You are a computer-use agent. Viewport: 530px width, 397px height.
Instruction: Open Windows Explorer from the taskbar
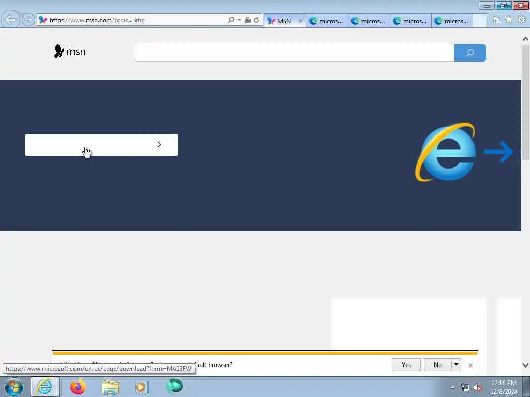[x=110, y=387]
